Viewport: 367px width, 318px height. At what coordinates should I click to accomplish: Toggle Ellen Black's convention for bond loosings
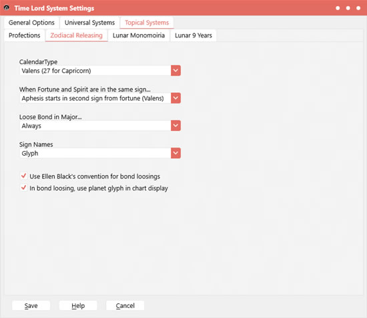point(23,176)
